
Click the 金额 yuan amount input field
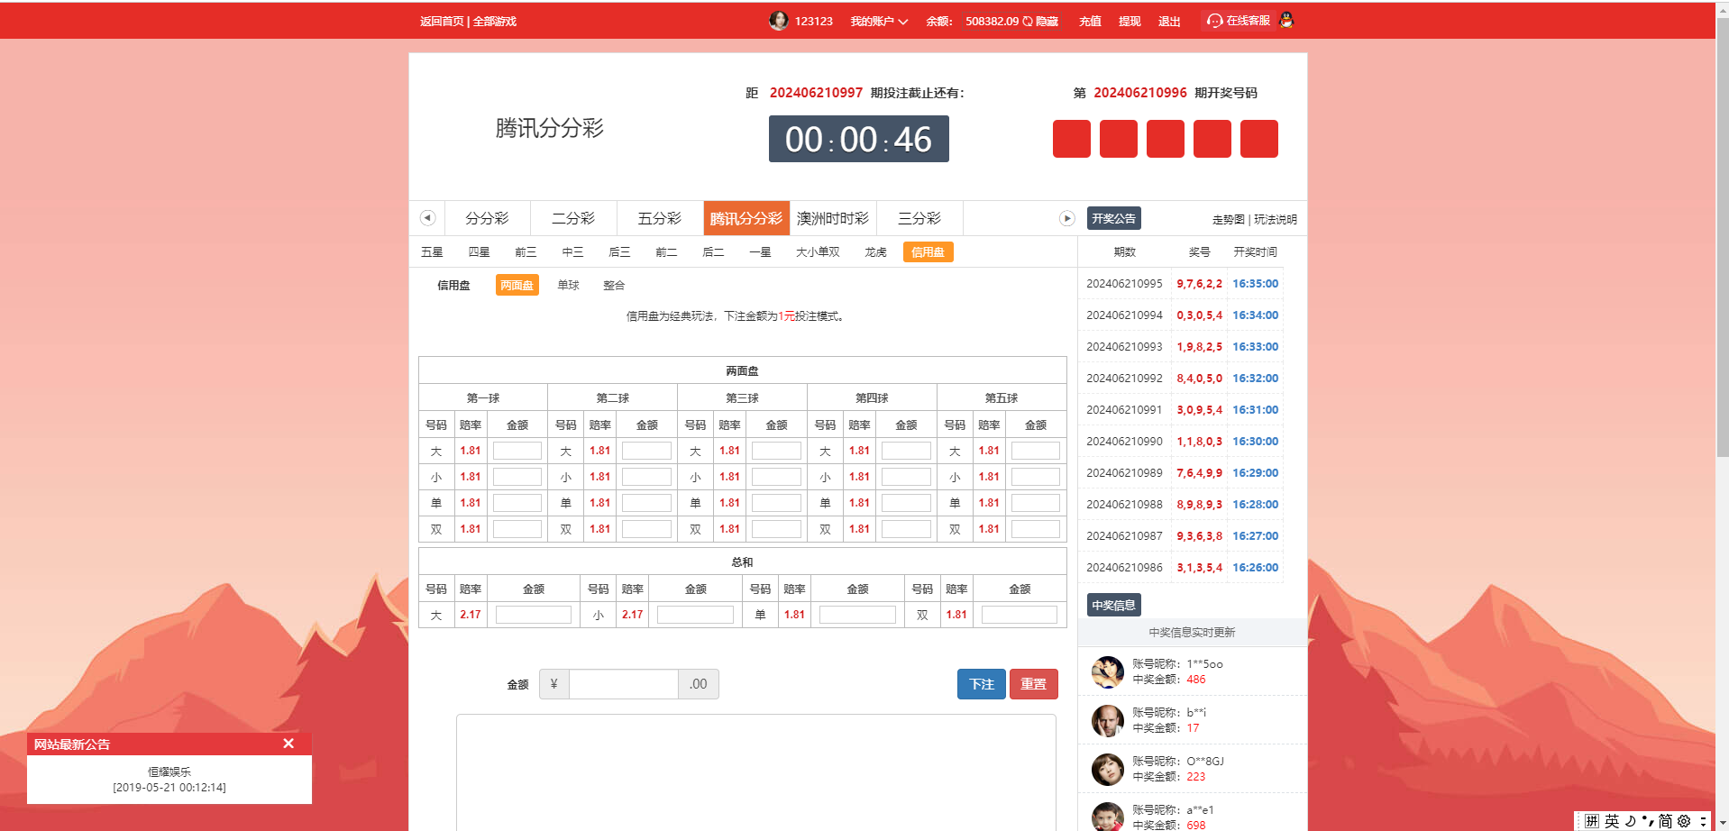coord(623,684)
